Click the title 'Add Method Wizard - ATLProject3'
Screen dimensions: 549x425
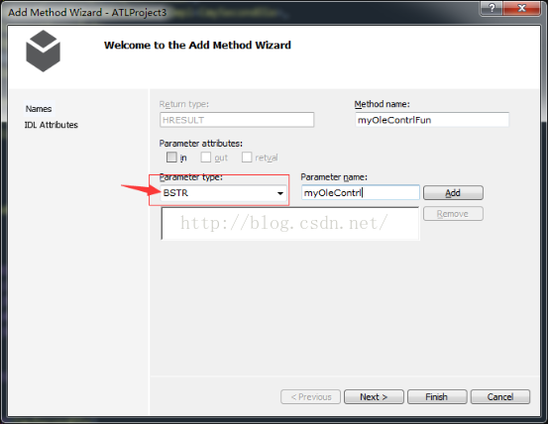tap(87, 13)
